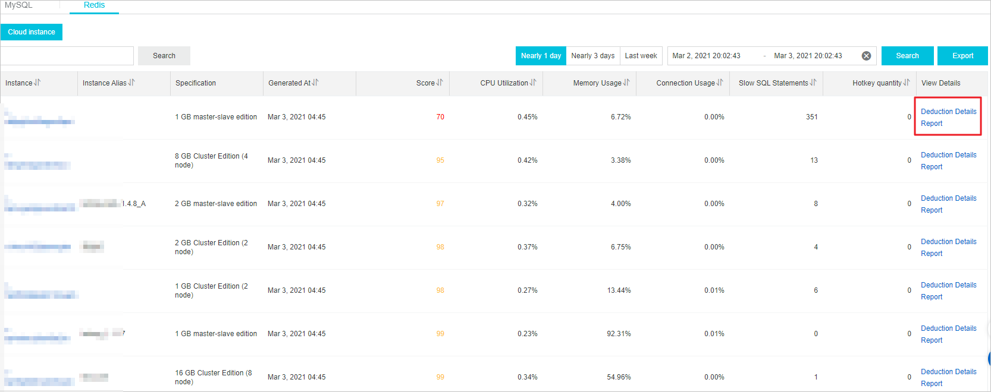Sort by Instance Alias column icon
Screen dimensions: 991x392
pyautogui.click(x=131, y=83)
